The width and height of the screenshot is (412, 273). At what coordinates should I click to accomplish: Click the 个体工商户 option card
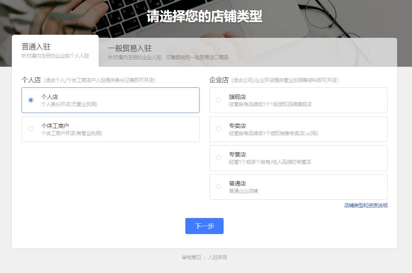pos(110,129)
